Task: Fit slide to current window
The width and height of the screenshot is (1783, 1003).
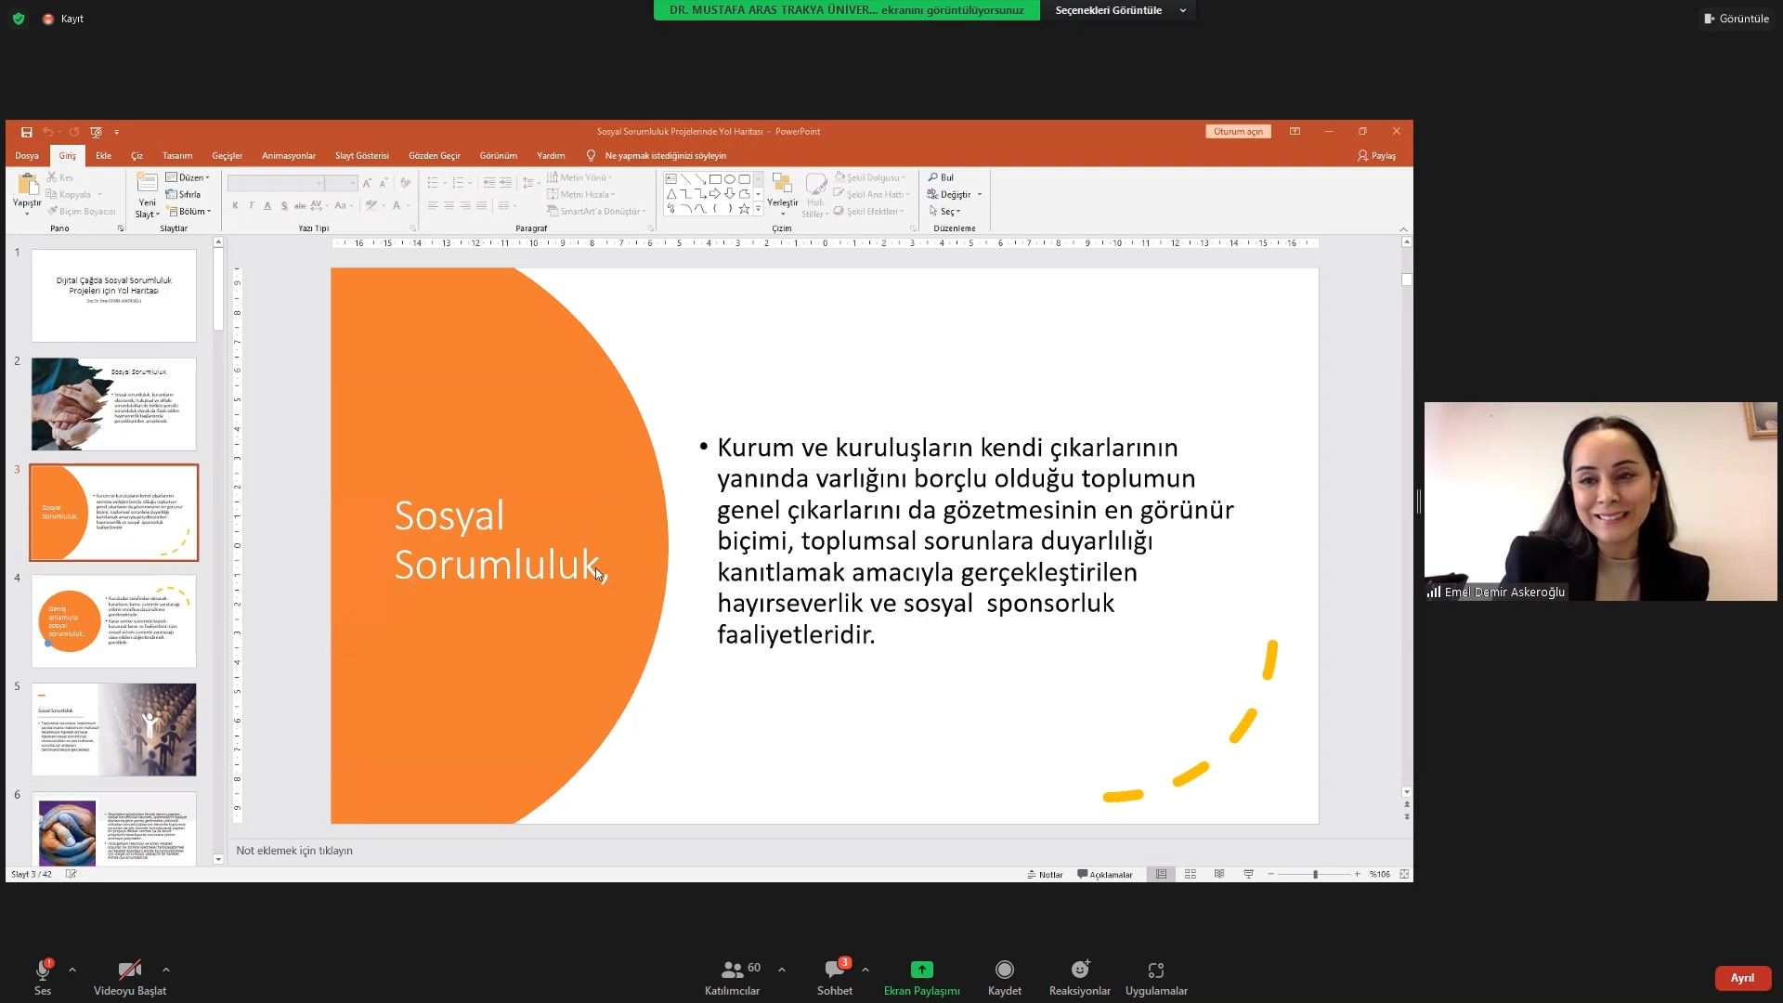Action: coord(1404,875)
